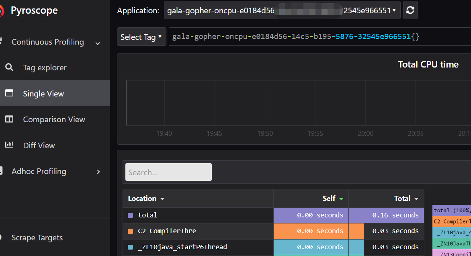Screen dimensions: 471x256
Task: Open the Diff View page
Action: [39, 145]
